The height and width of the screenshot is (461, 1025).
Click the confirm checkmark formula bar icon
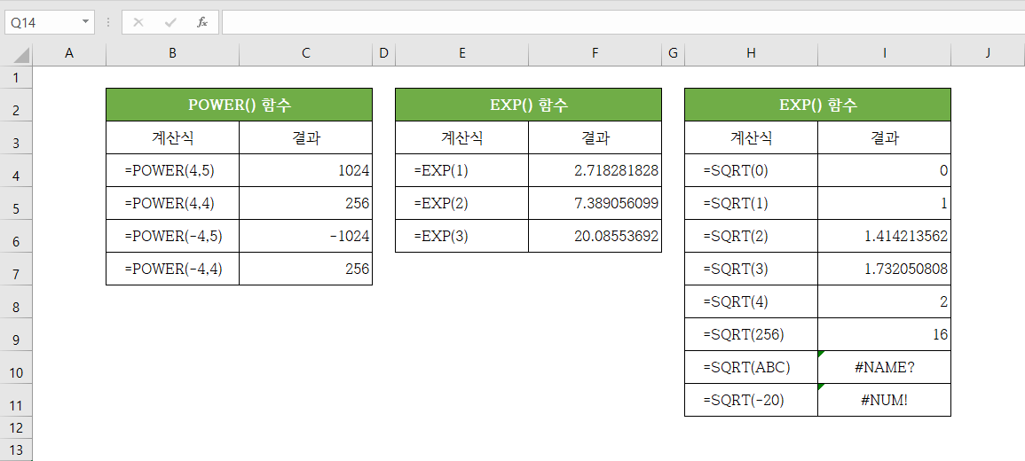point(170,22)
